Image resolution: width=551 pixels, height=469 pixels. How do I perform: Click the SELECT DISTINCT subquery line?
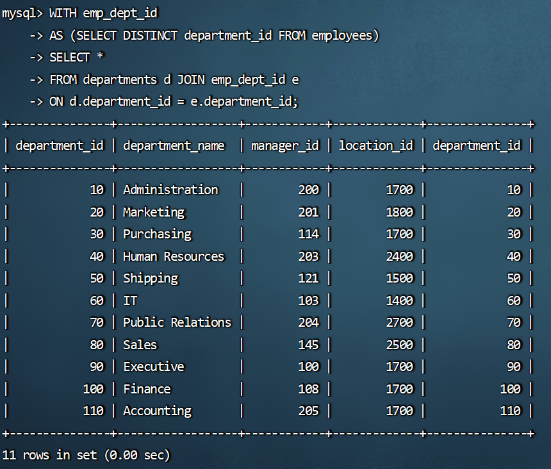click(214, 35)
